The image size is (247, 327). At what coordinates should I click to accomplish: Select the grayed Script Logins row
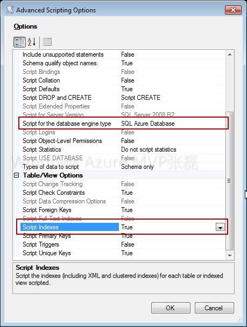(x=123, y=132)
